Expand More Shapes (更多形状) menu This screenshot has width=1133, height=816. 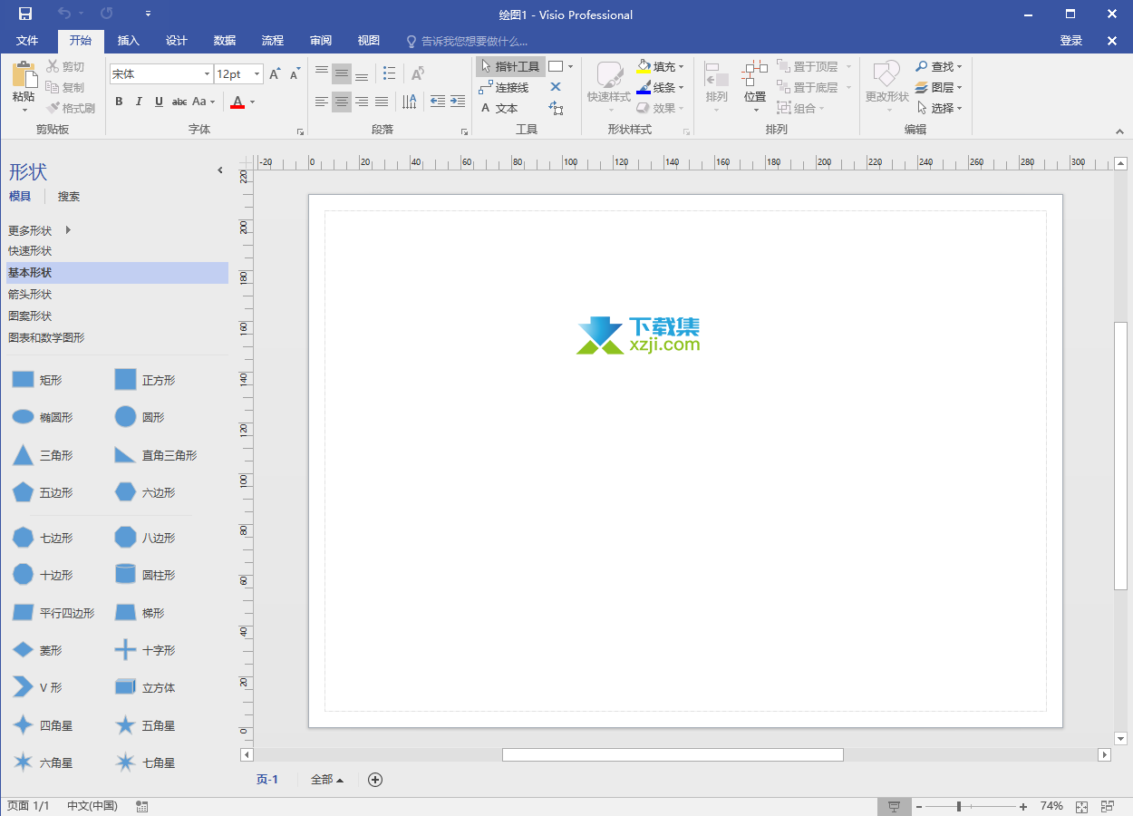coord(40,230)
